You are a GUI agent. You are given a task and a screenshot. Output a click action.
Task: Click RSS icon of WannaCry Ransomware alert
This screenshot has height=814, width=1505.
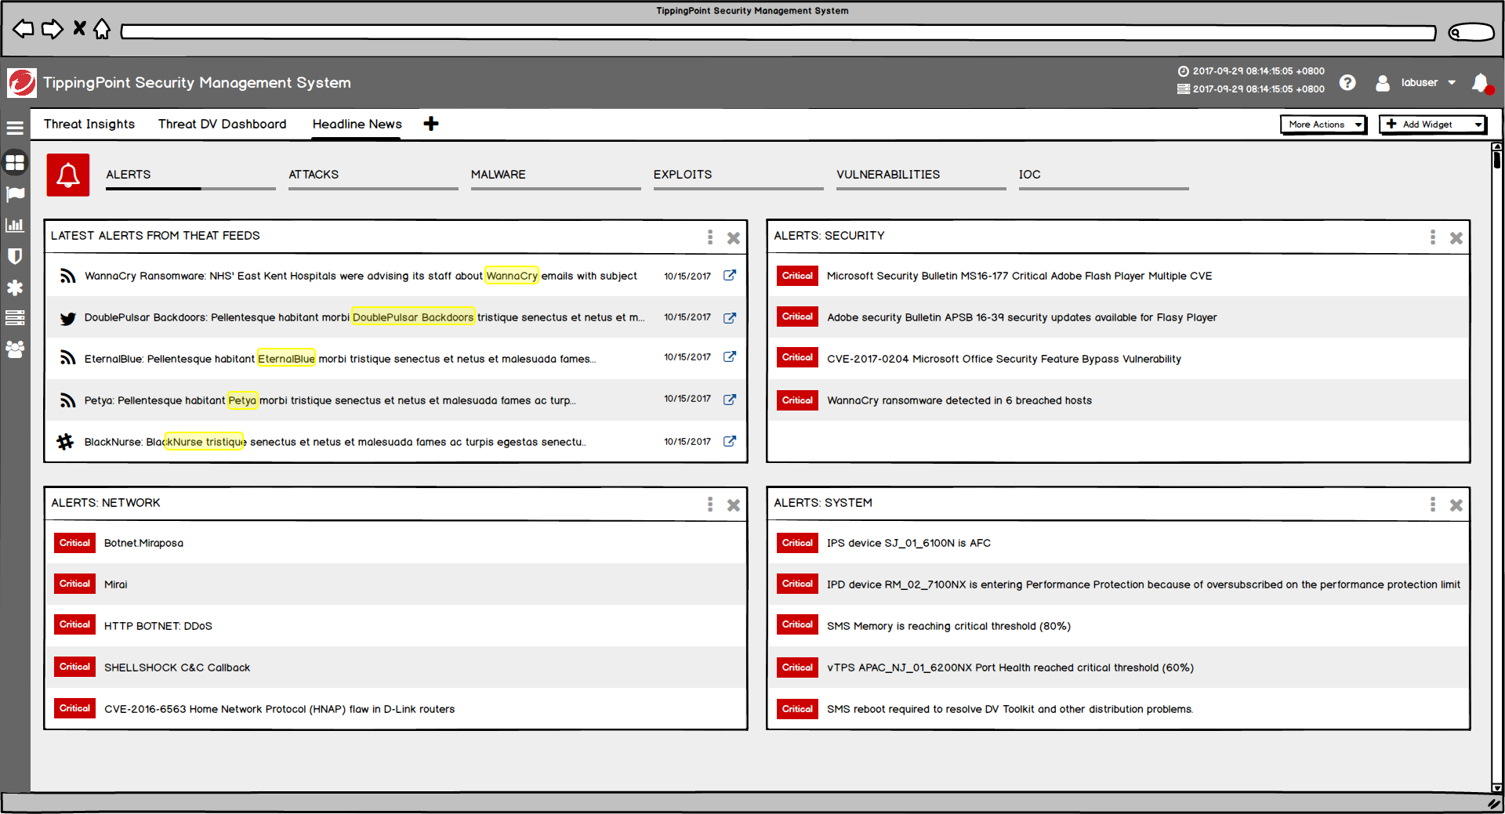click(x=68, y=276)
